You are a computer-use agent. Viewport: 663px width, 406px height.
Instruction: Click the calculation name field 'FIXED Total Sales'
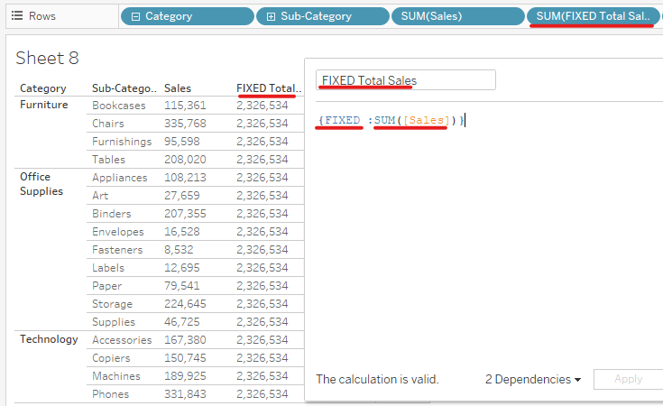[x=405, y=80]
